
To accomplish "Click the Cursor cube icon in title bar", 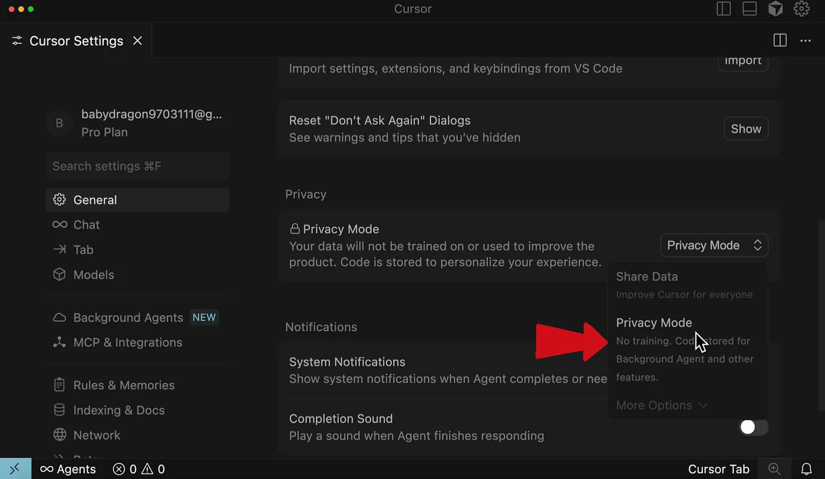I will point(775,9).
